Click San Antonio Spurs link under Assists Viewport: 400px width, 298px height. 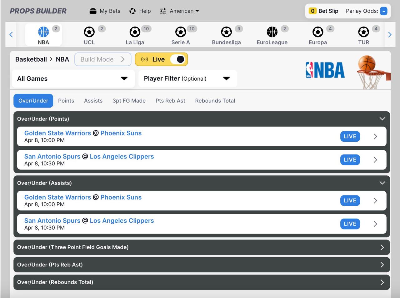(52, 220)
